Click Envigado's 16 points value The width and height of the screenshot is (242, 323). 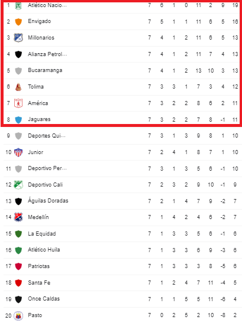point(235,22)
